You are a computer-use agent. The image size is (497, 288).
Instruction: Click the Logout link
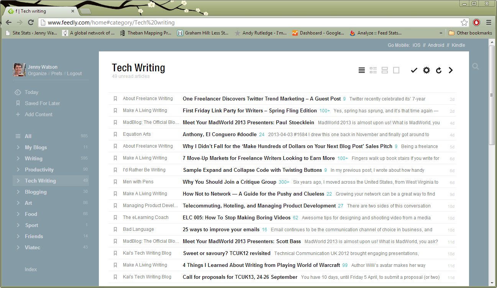[x=74, y=74]
